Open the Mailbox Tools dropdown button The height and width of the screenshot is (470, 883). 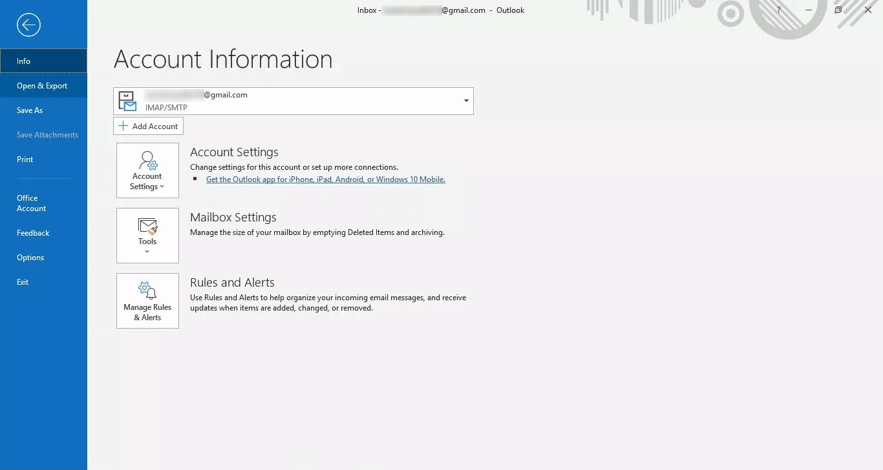tap(147, 236)
